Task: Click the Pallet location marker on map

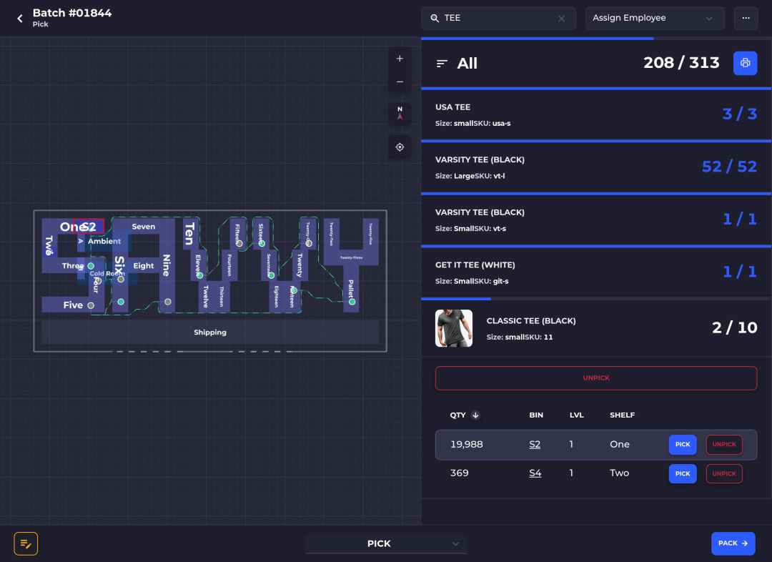Action: [x=352, y=302]
